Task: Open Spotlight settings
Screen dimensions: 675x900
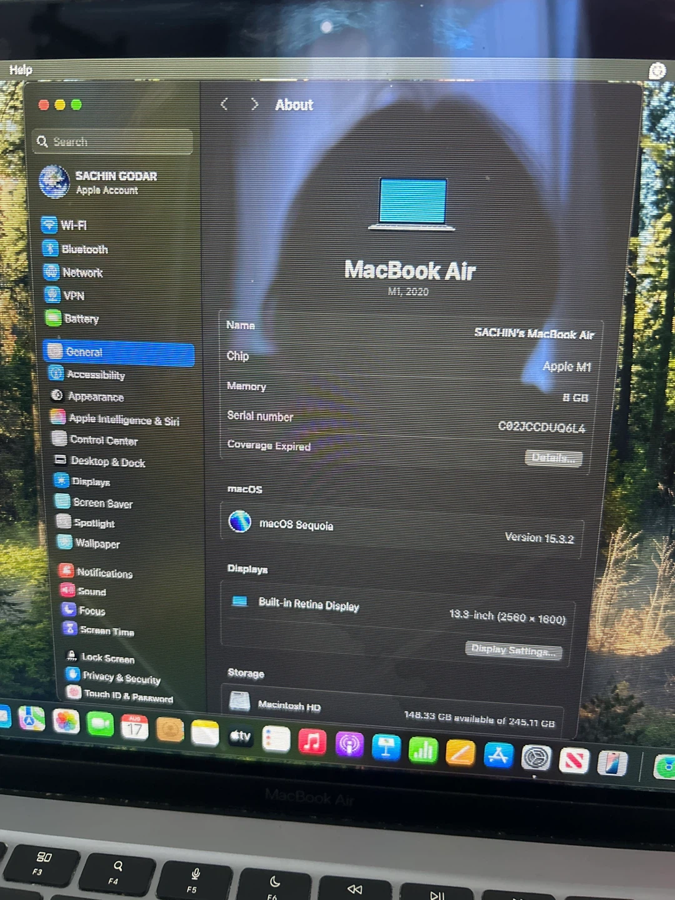Action: pos(86,522)
